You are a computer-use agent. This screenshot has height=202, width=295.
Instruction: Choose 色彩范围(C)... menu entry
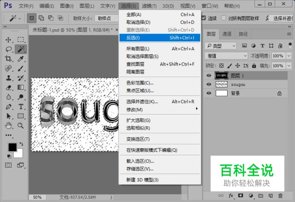tap(160, 83)
